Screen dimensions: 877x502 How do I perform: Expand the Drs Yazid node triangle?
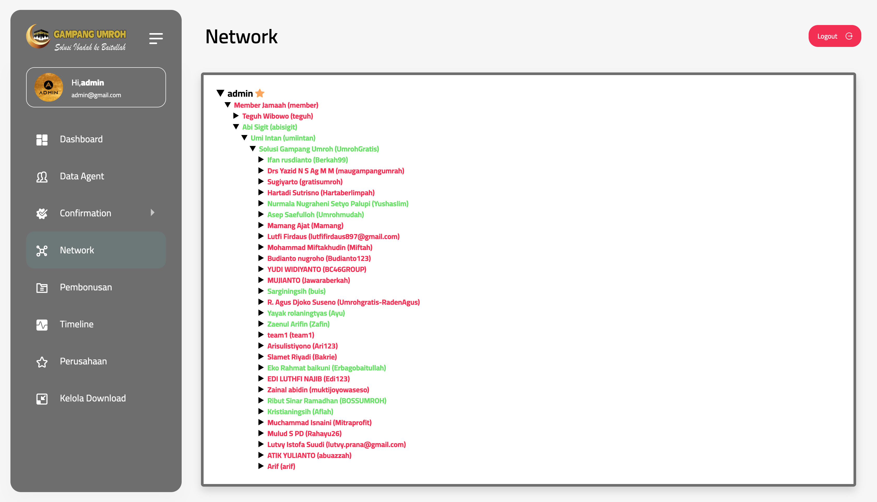[261, 170]
